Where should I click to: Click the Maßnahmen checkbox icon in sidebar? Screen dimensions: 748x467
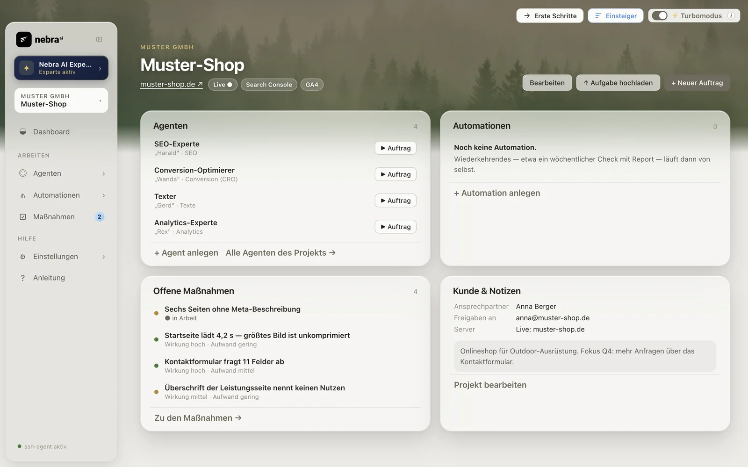(23, 217)
